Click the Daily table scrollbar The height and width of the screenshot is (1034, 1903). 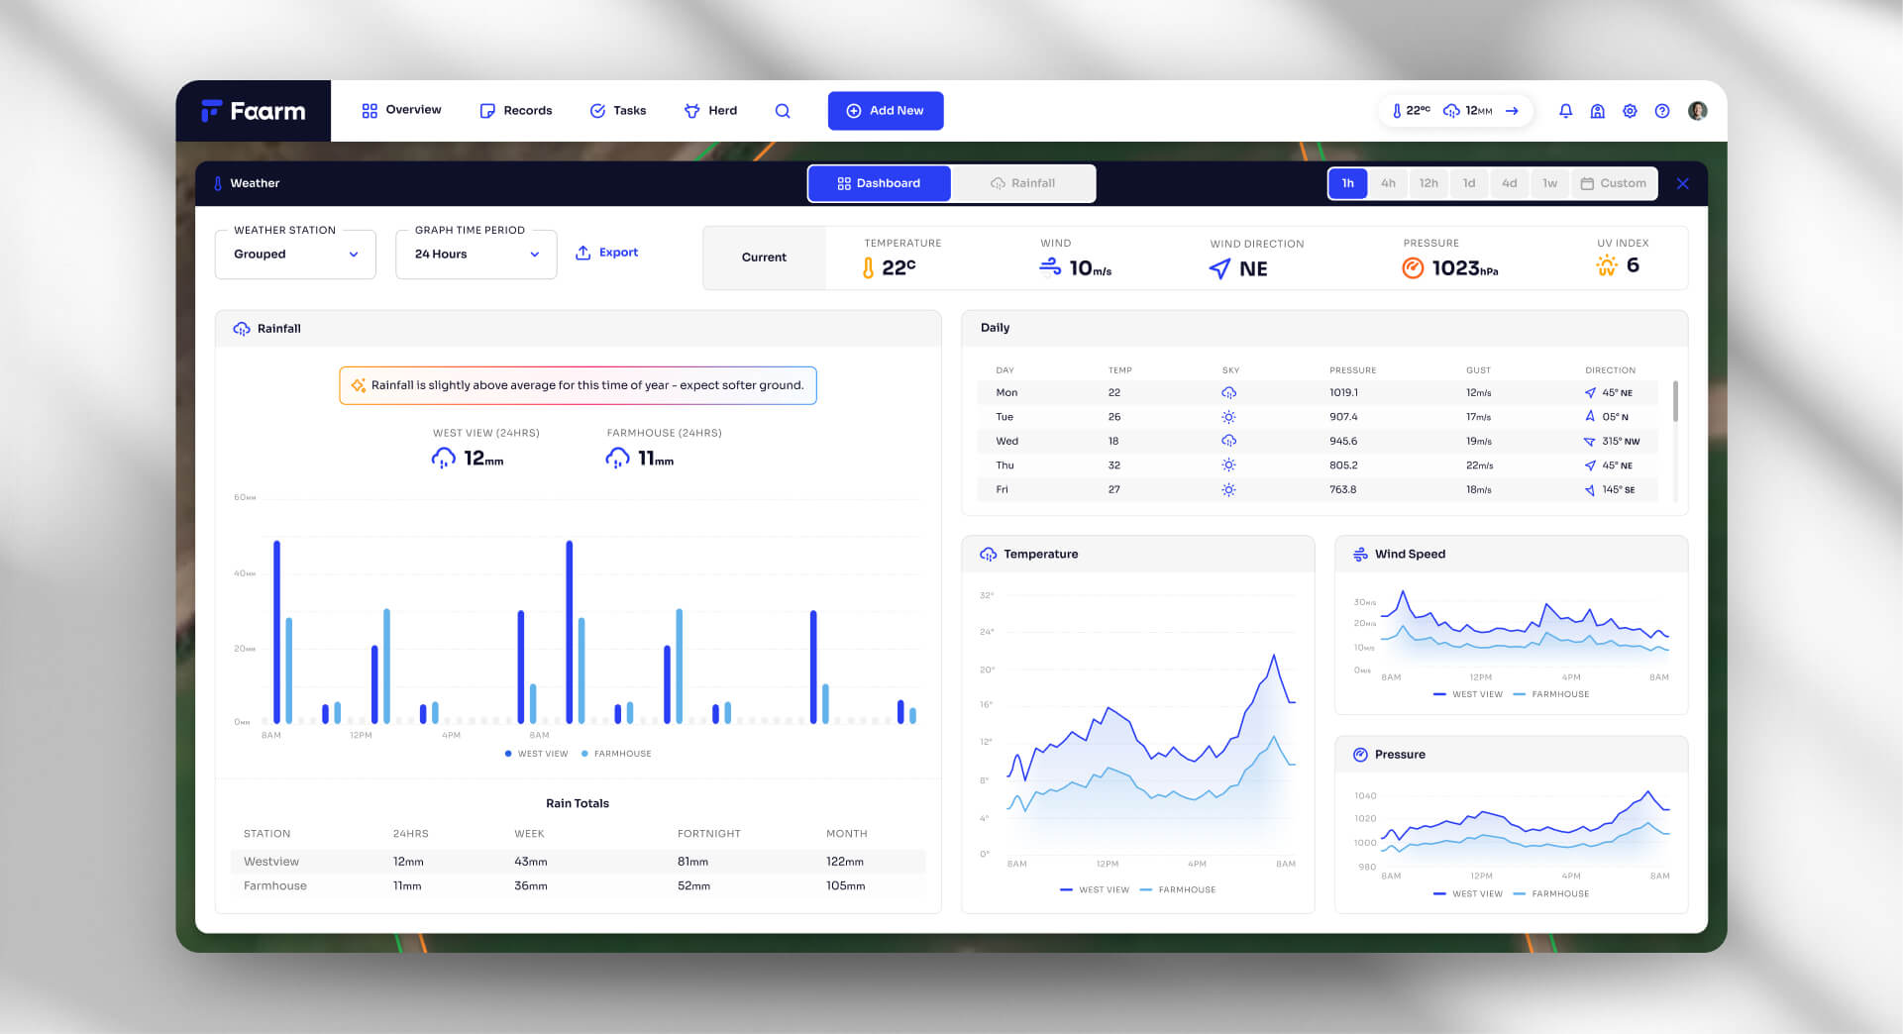[x=1675, y=400]
